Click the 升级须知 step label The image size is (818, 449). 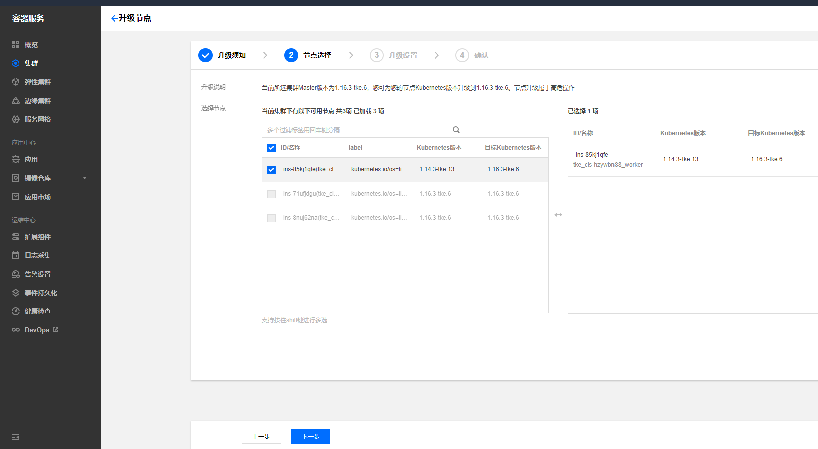[x=232, y=55]
